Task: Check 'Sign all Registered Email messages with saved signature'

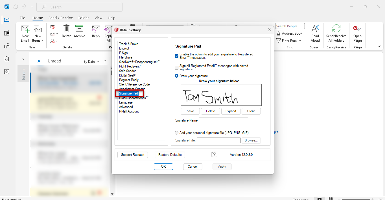Action: (177, 68)
